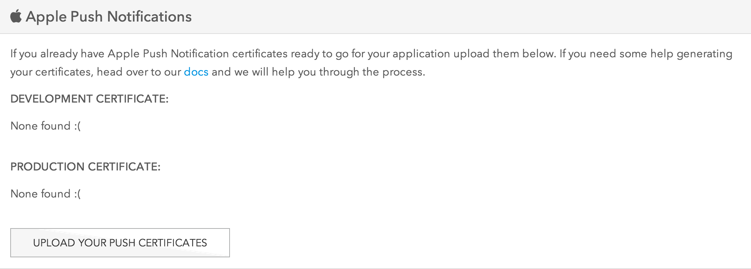Click the phrase 'Apple Push Notification certificates'
The image size is (751, 269).
coord(197,54)
